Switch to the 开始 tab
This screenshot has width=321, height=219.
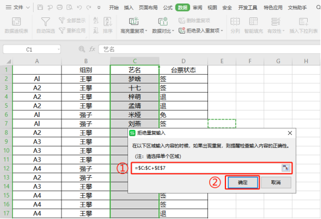(114, 8)
